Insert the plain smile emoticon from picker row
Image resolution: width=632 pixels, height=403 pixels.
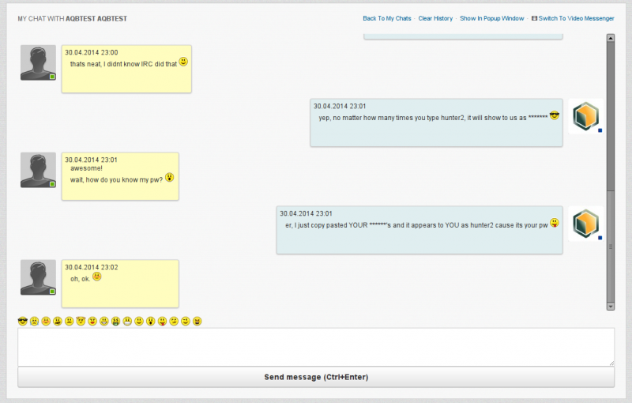(x=139, y=321)
